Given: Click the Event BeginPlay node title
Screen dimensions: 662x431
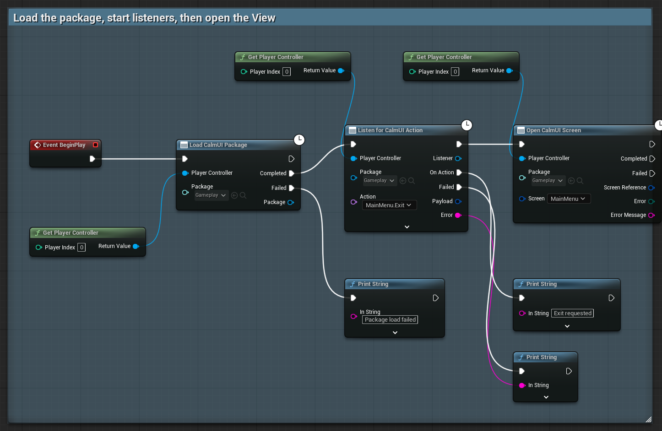Looking at the screenshot, I should pyautogui.click(x=64, y=145).
